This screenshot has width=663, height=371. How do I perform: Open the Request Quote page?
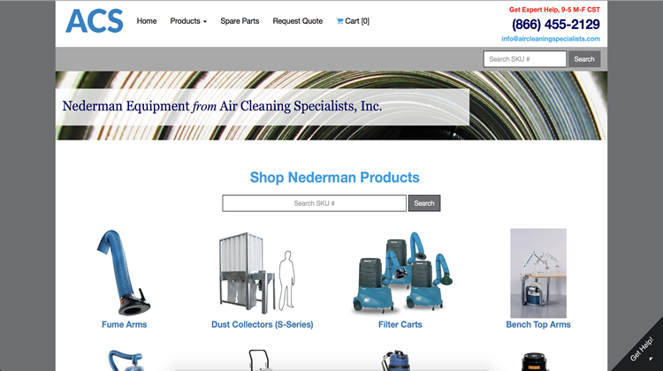point(298,21)
